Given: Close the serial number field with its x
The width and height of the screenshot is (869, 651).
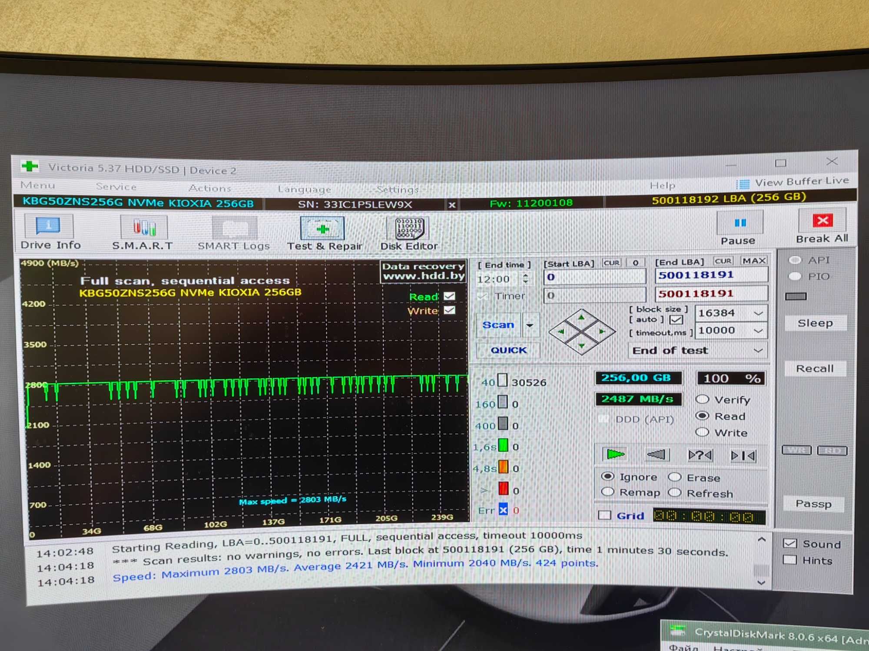Looking at the screenshot, I should pyautogui.click(x=451, y=204).
